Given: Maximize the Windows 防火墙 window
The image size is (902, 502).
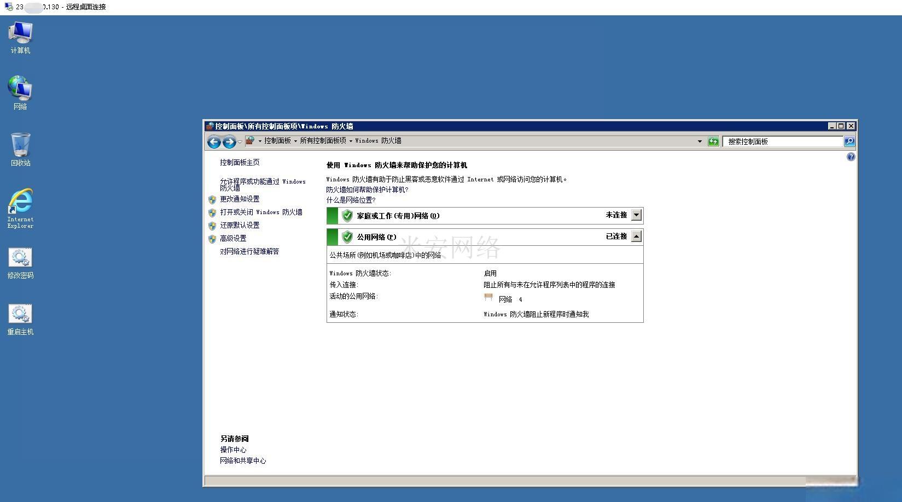Looking at the screenshot, I should [841, 126].
